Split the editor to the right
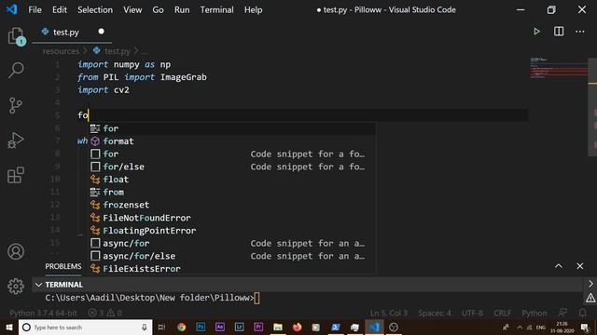Image resolution: width=597 pixels, height=335 pixels. click(559, 32)
